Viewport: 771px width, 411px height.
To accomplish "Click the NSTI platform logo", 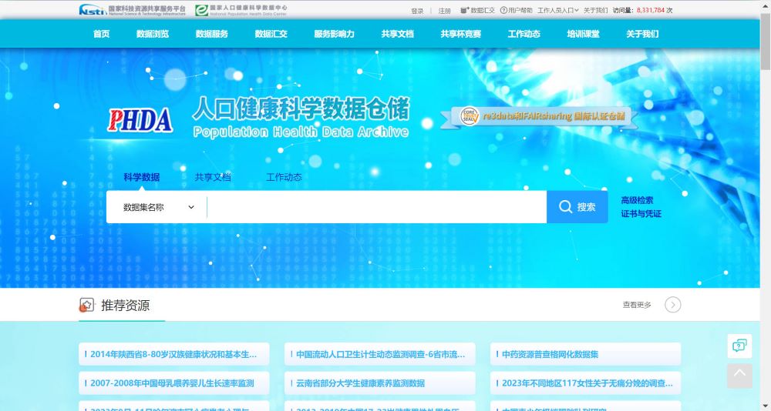I will 133,10.
